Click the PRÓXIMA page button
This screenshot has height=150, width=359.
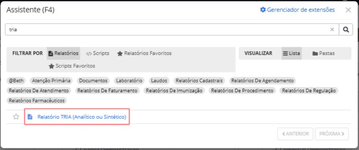[332, 134]
